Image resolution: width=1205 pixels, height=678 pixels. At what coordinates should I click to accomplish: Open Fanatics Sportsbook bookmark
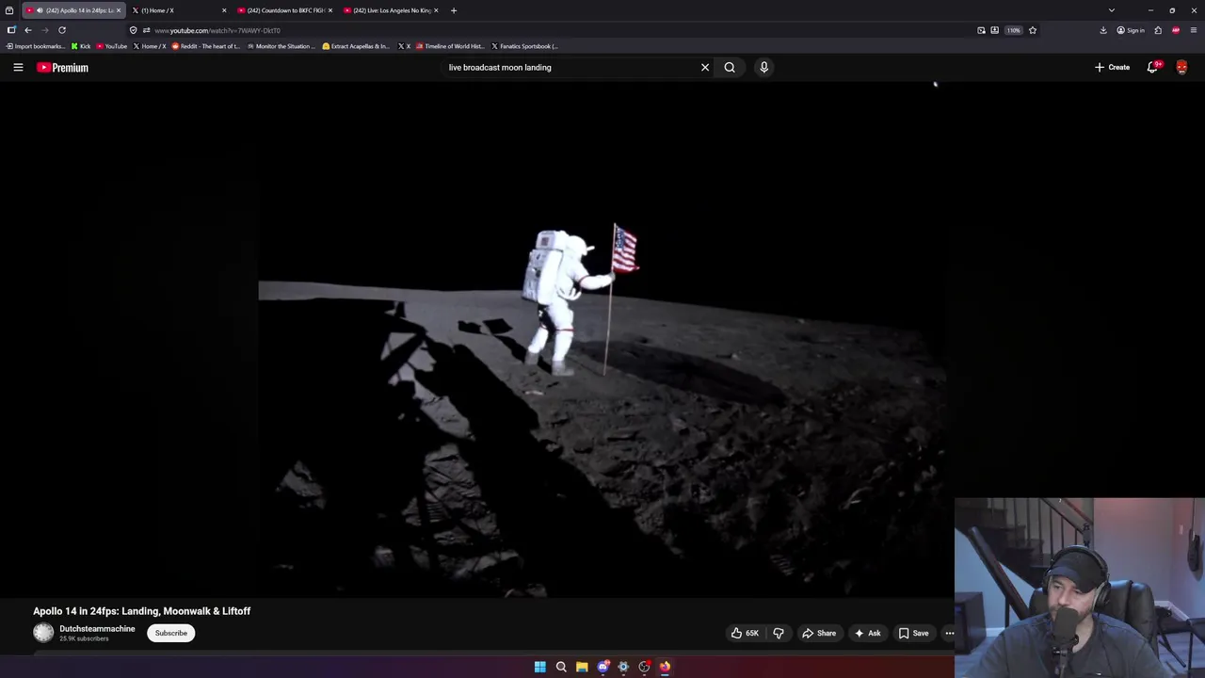coord(524,46)
